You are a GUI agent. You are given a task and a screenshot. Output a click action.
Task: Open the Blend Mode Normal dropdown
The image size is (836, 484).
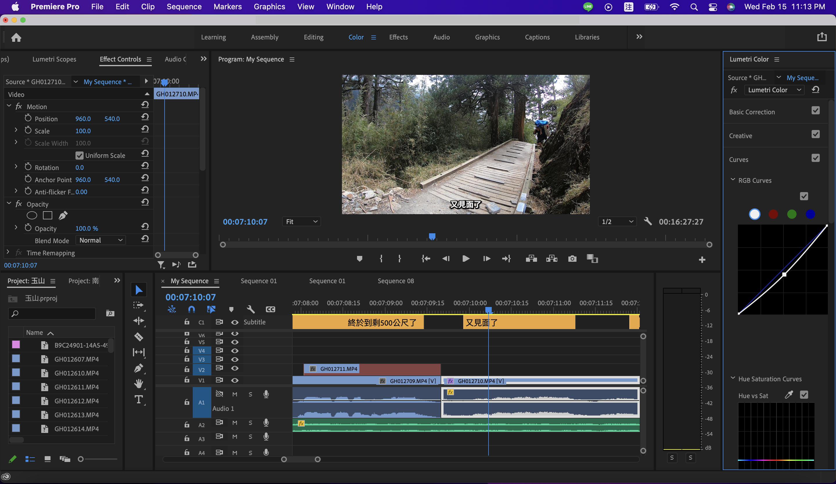coord(100,240)
